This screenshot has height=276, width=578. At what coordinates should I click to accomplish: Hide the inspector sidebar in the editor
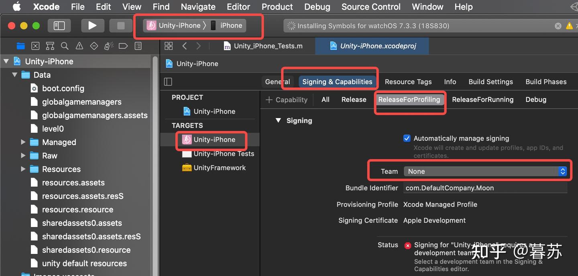(x=168, y=81)
